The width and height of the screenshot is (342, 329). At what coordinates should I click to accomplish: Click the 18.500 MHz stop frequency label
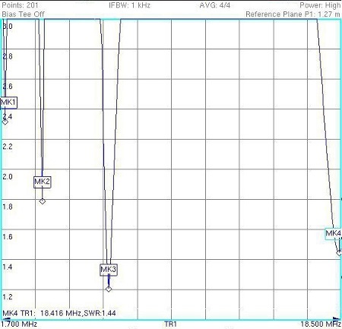coord(321,324)
